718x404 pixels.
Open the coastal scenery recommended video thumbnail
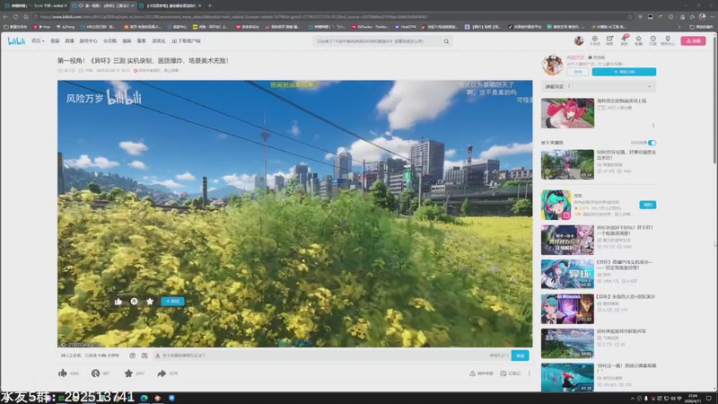(567, 343)
